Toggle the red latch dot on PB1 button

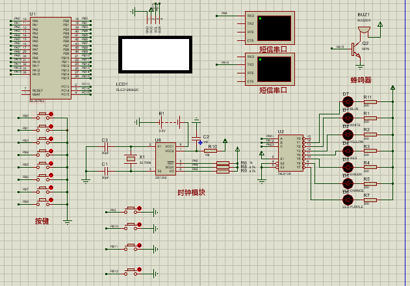click(51, 126)
